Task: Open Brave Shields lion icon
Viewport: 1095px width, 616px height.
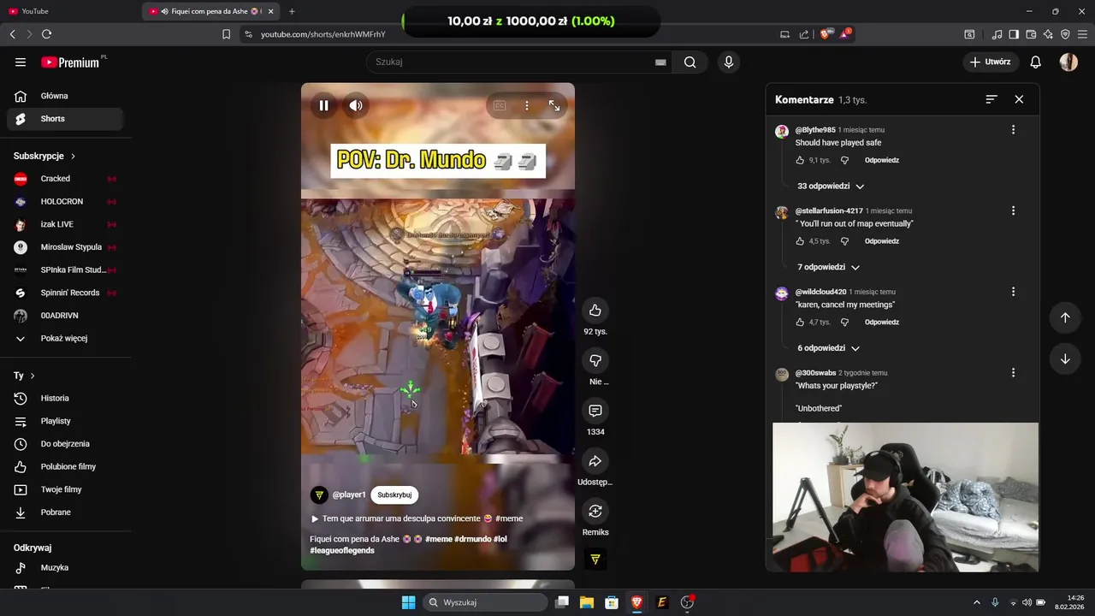Action: coord(826,34)
